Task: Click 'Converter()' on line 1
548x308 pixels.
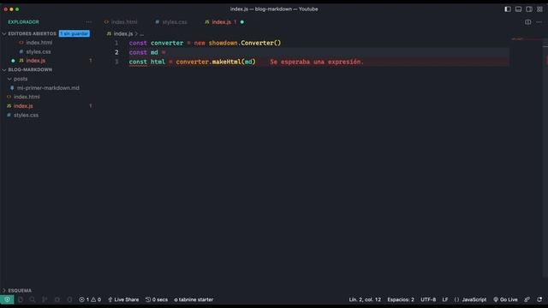Action: point(260,43)
